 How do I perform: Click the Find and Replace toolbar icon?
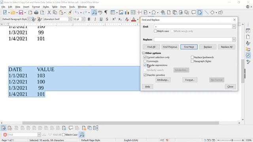tap(94, 13)
